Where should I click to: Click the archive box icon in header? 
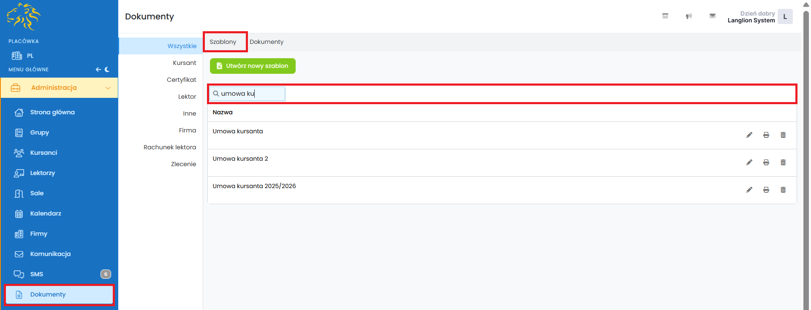(665, 16)
